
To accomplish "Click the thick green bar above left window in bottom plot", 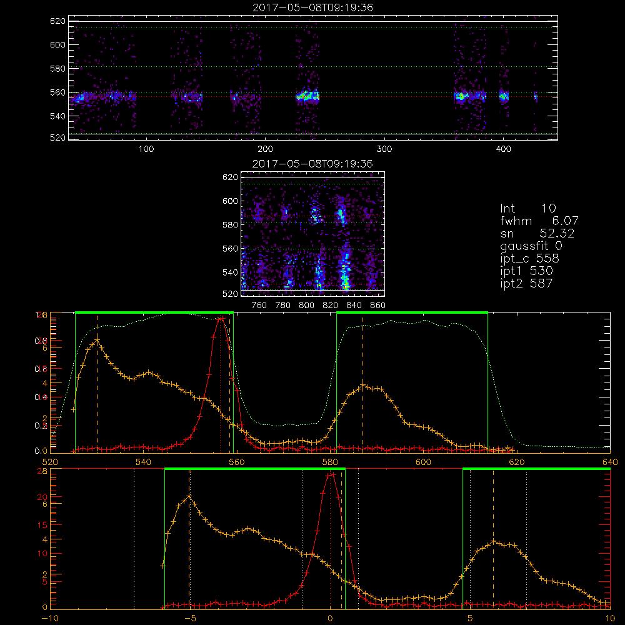I will tap(255, 469).
